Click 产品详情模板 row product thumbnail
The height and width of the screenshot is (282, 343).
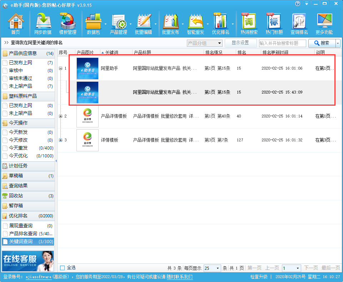(88, 116)
